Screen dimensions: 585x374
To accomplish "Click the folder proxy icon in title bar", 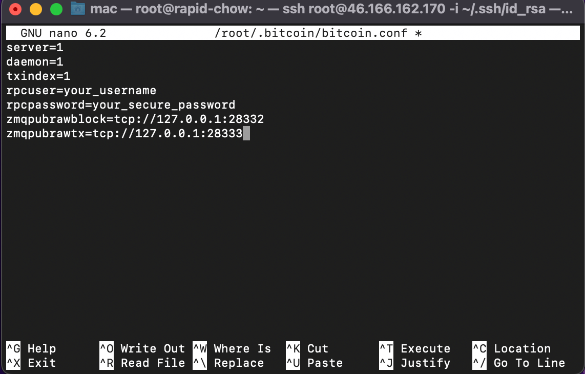I will pos(78,9).
